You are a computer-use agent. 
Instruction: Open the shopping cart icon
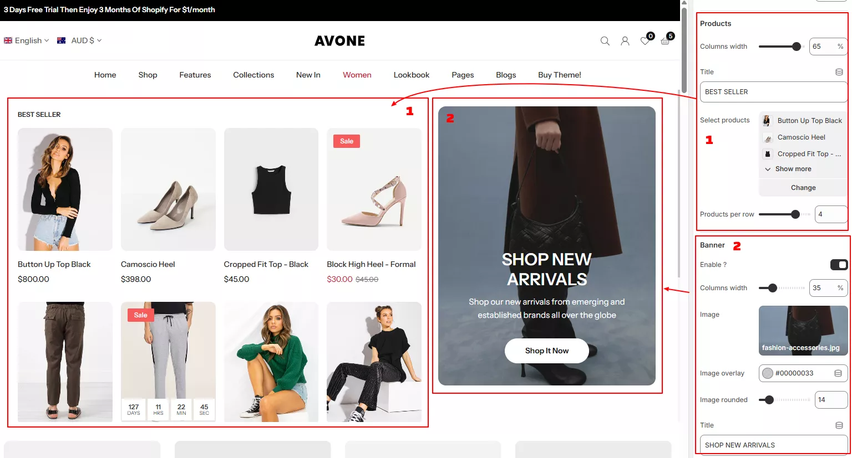(665, 41)
